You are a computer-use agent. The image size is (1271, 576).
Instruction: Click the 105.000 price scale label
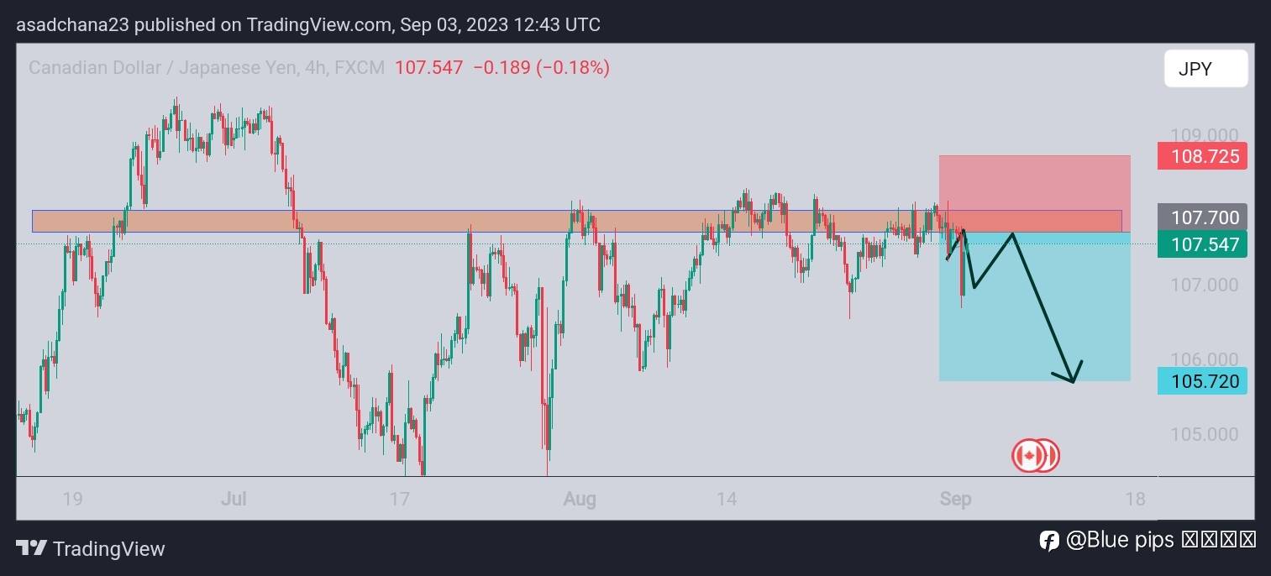coord(1204,434)
